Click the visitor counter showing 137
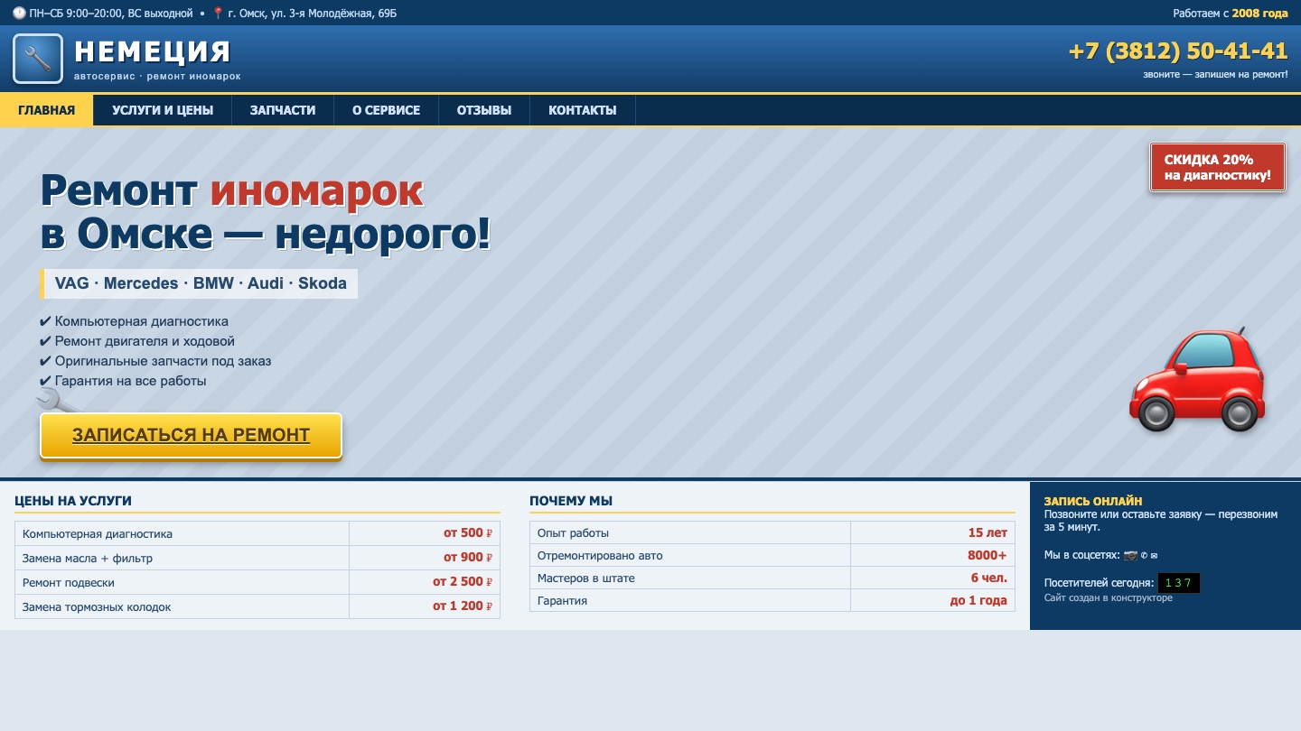 click(1179, 583)
